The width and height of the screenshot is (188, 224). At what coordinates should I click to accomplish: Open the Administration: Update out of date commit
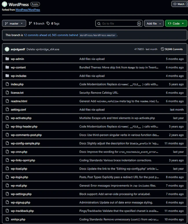tap(116, 202)
